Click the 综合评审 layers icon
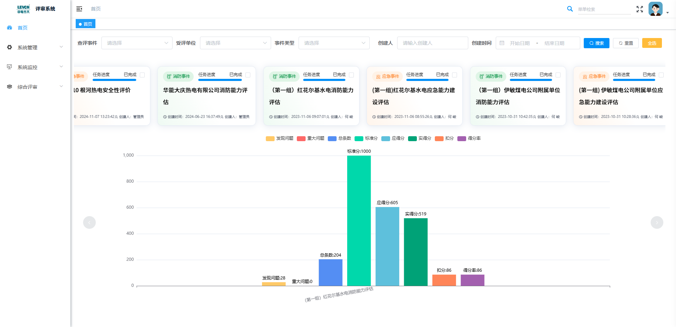 click(x=10, y=87)
